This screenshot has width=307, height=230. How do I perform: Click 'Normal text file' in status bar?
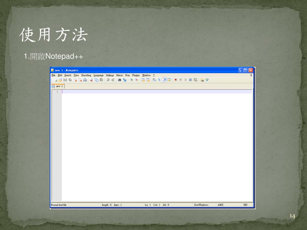tap(58, 205)
